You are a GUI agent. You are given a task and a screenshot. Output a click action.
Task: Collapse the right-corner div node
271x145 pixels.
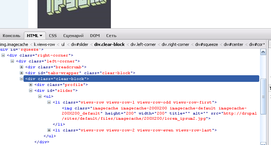[x=3, y=55]
